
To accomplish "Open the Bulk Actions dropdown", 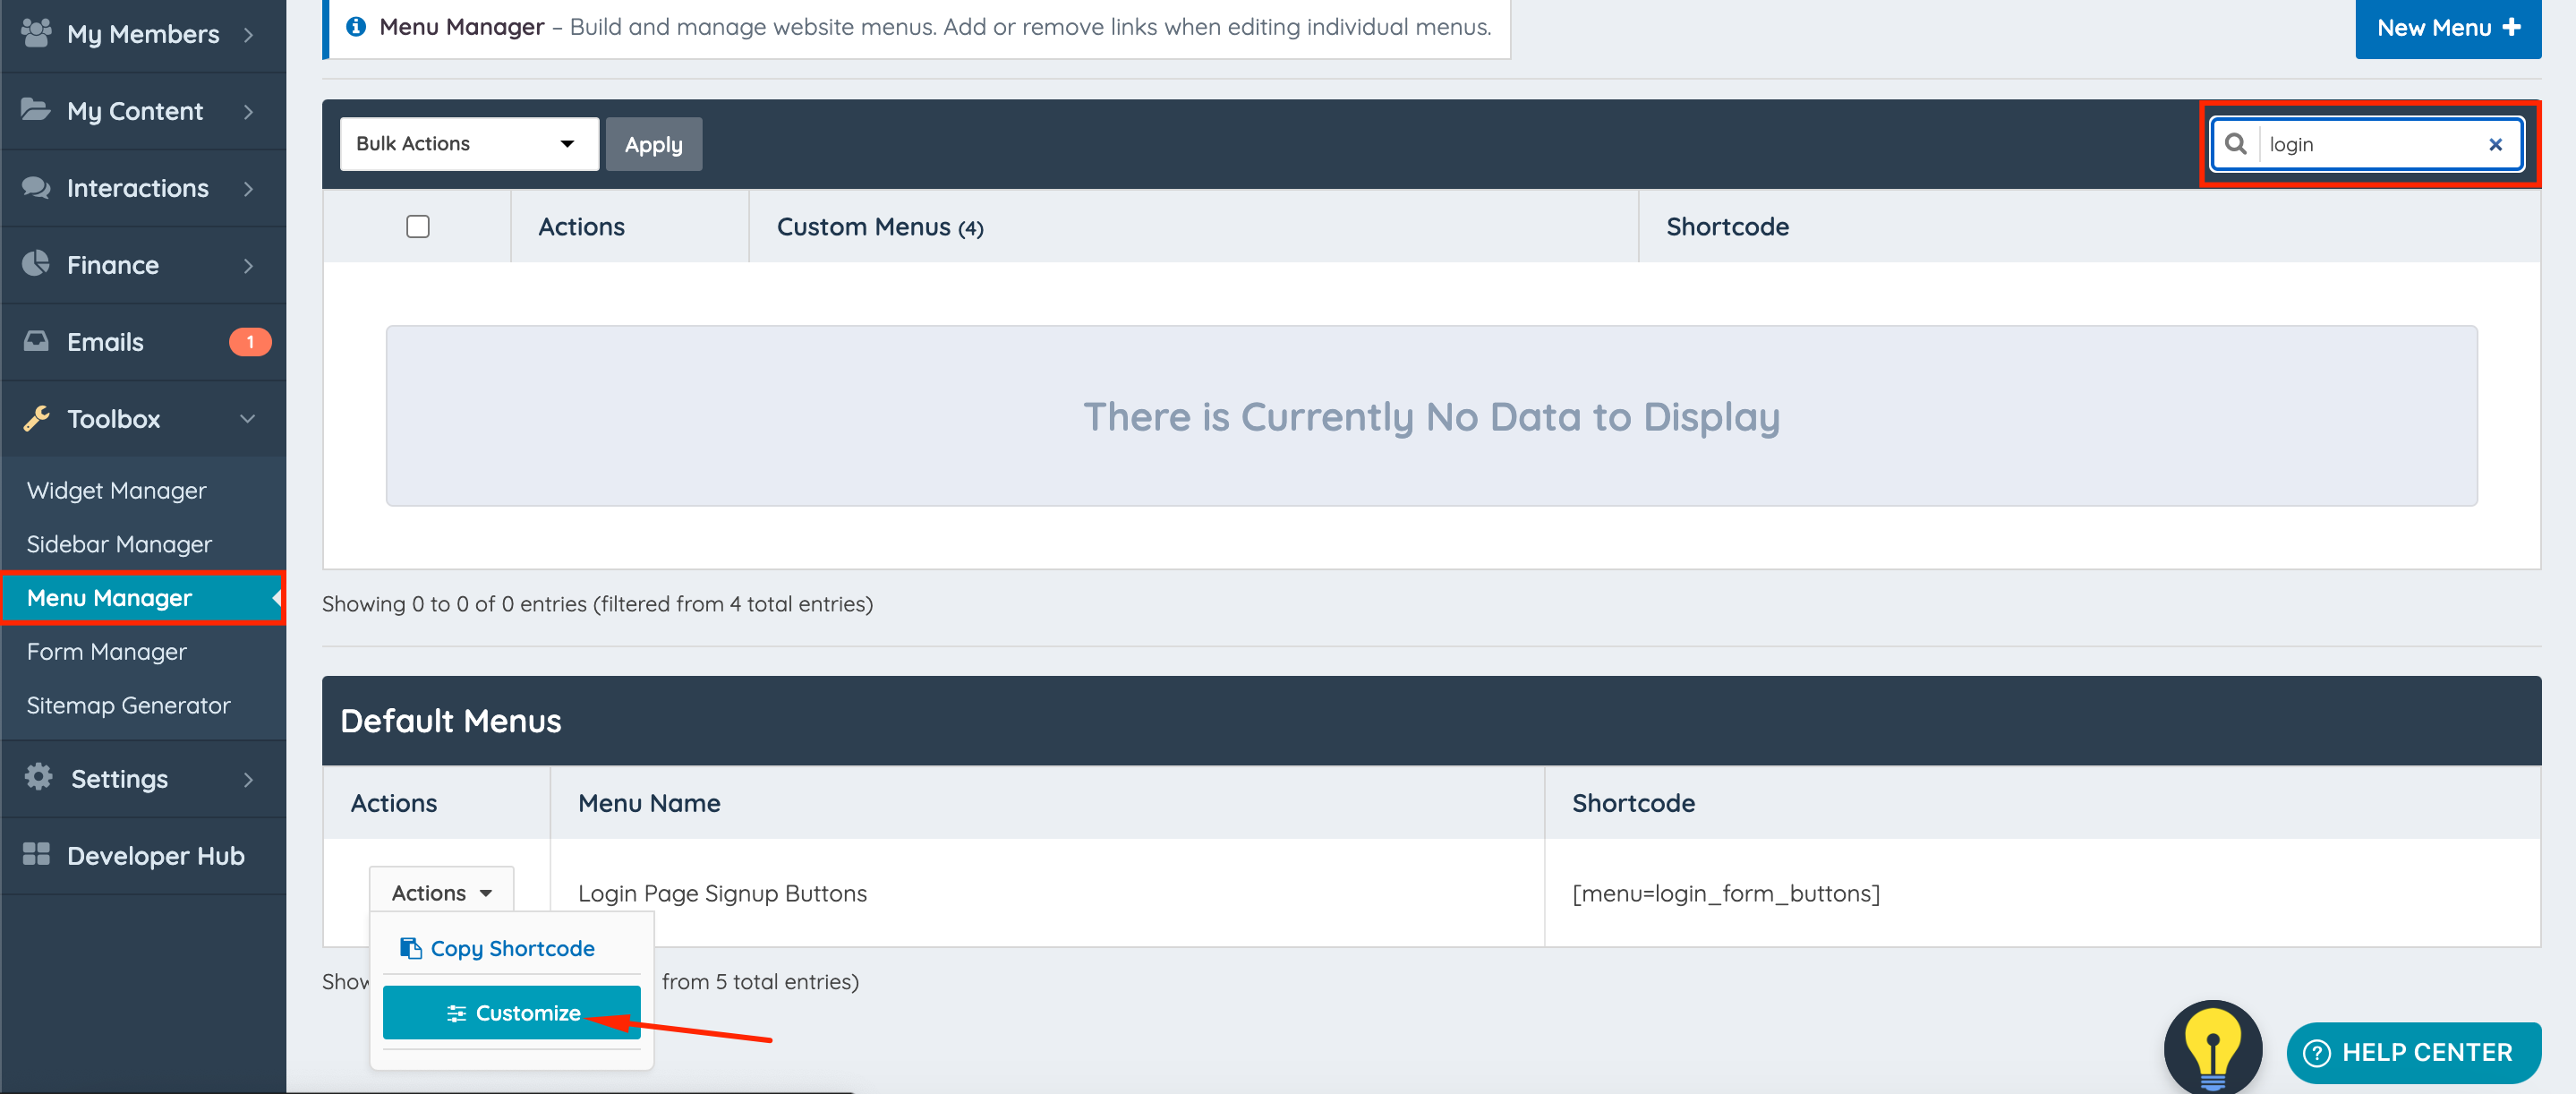I will click(468, 144).
